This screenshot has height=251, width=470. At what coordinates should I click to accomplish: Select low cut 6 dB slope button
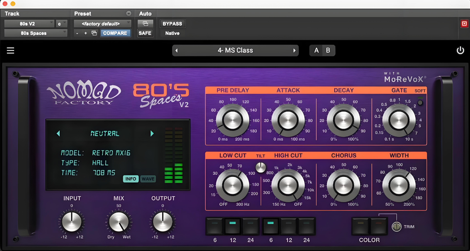point(215,226)
